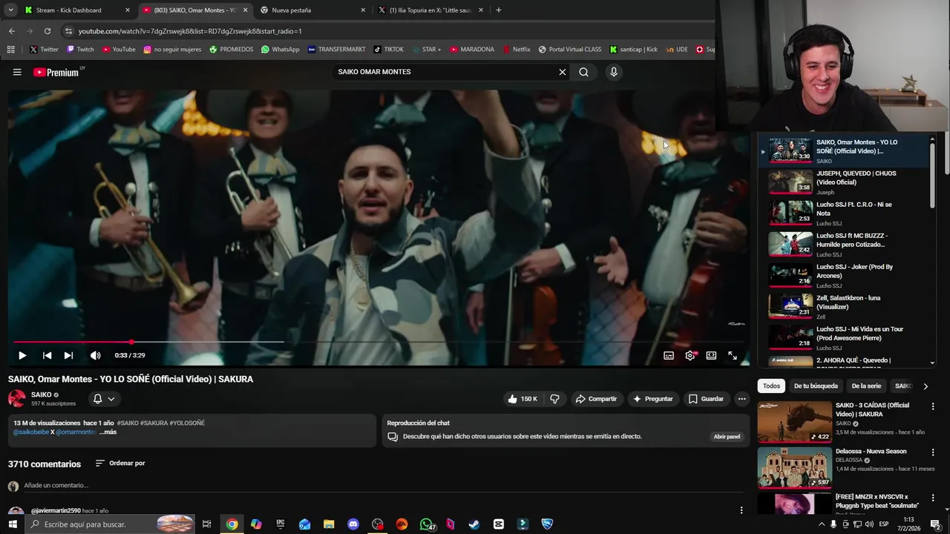Open the YouTube guide hamburger menu
Viewport: 950px width, 534px height.
(x=17, y=72)
